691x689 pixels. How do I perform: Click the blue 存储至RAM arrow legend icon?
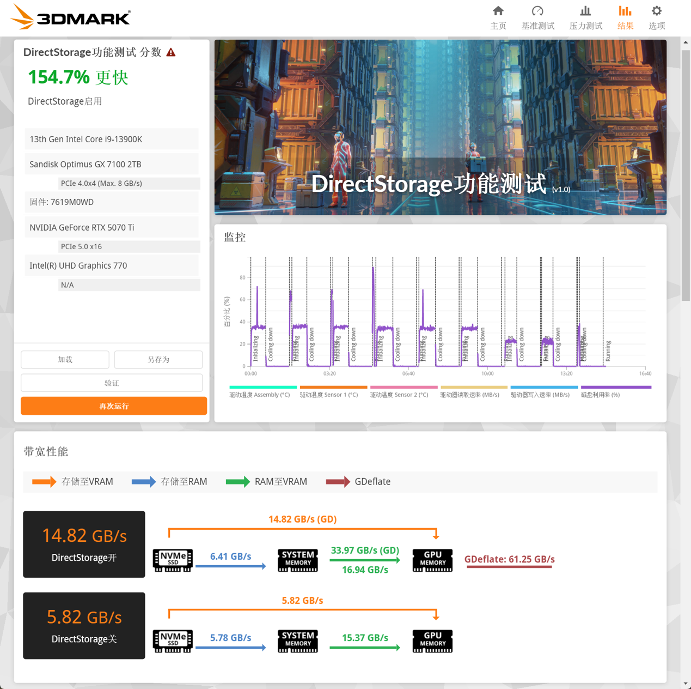click(x=144, y=482)
